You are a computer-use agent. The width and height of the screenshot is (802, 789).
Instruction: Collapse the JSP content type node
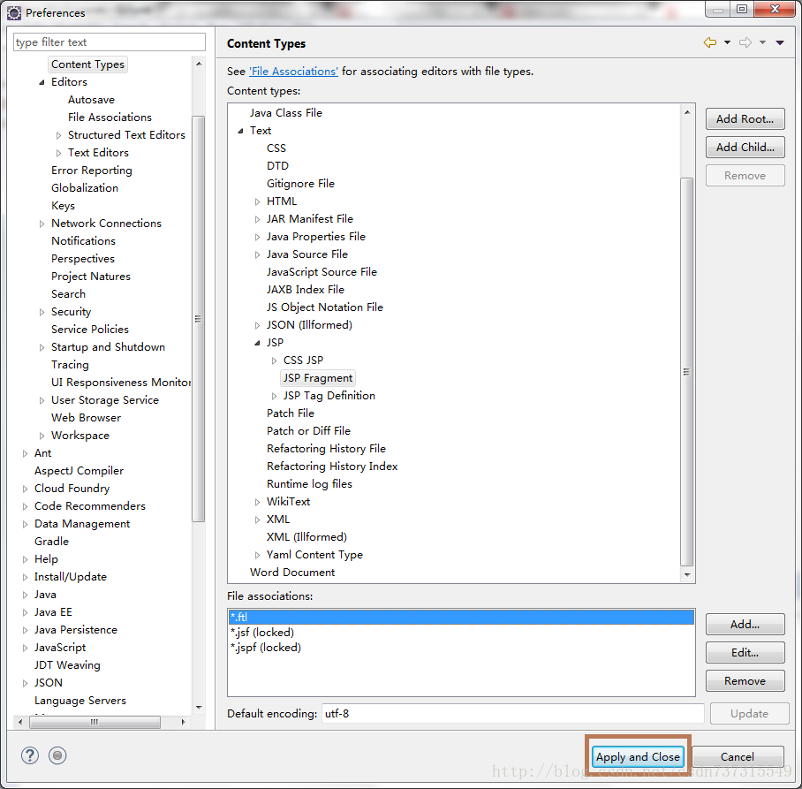[x=257, y=343]
